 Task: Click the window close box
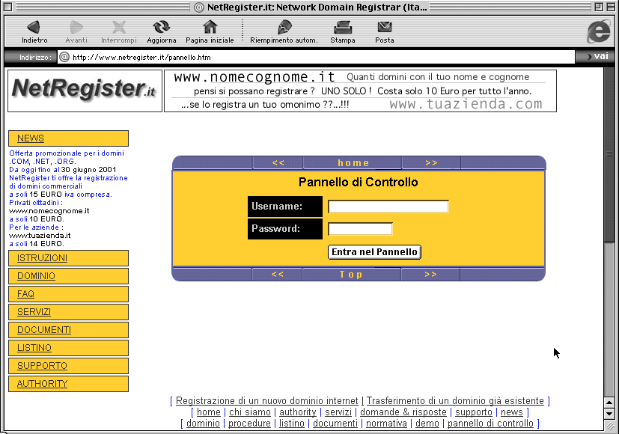pyautogui.click(x=8, y=7)
